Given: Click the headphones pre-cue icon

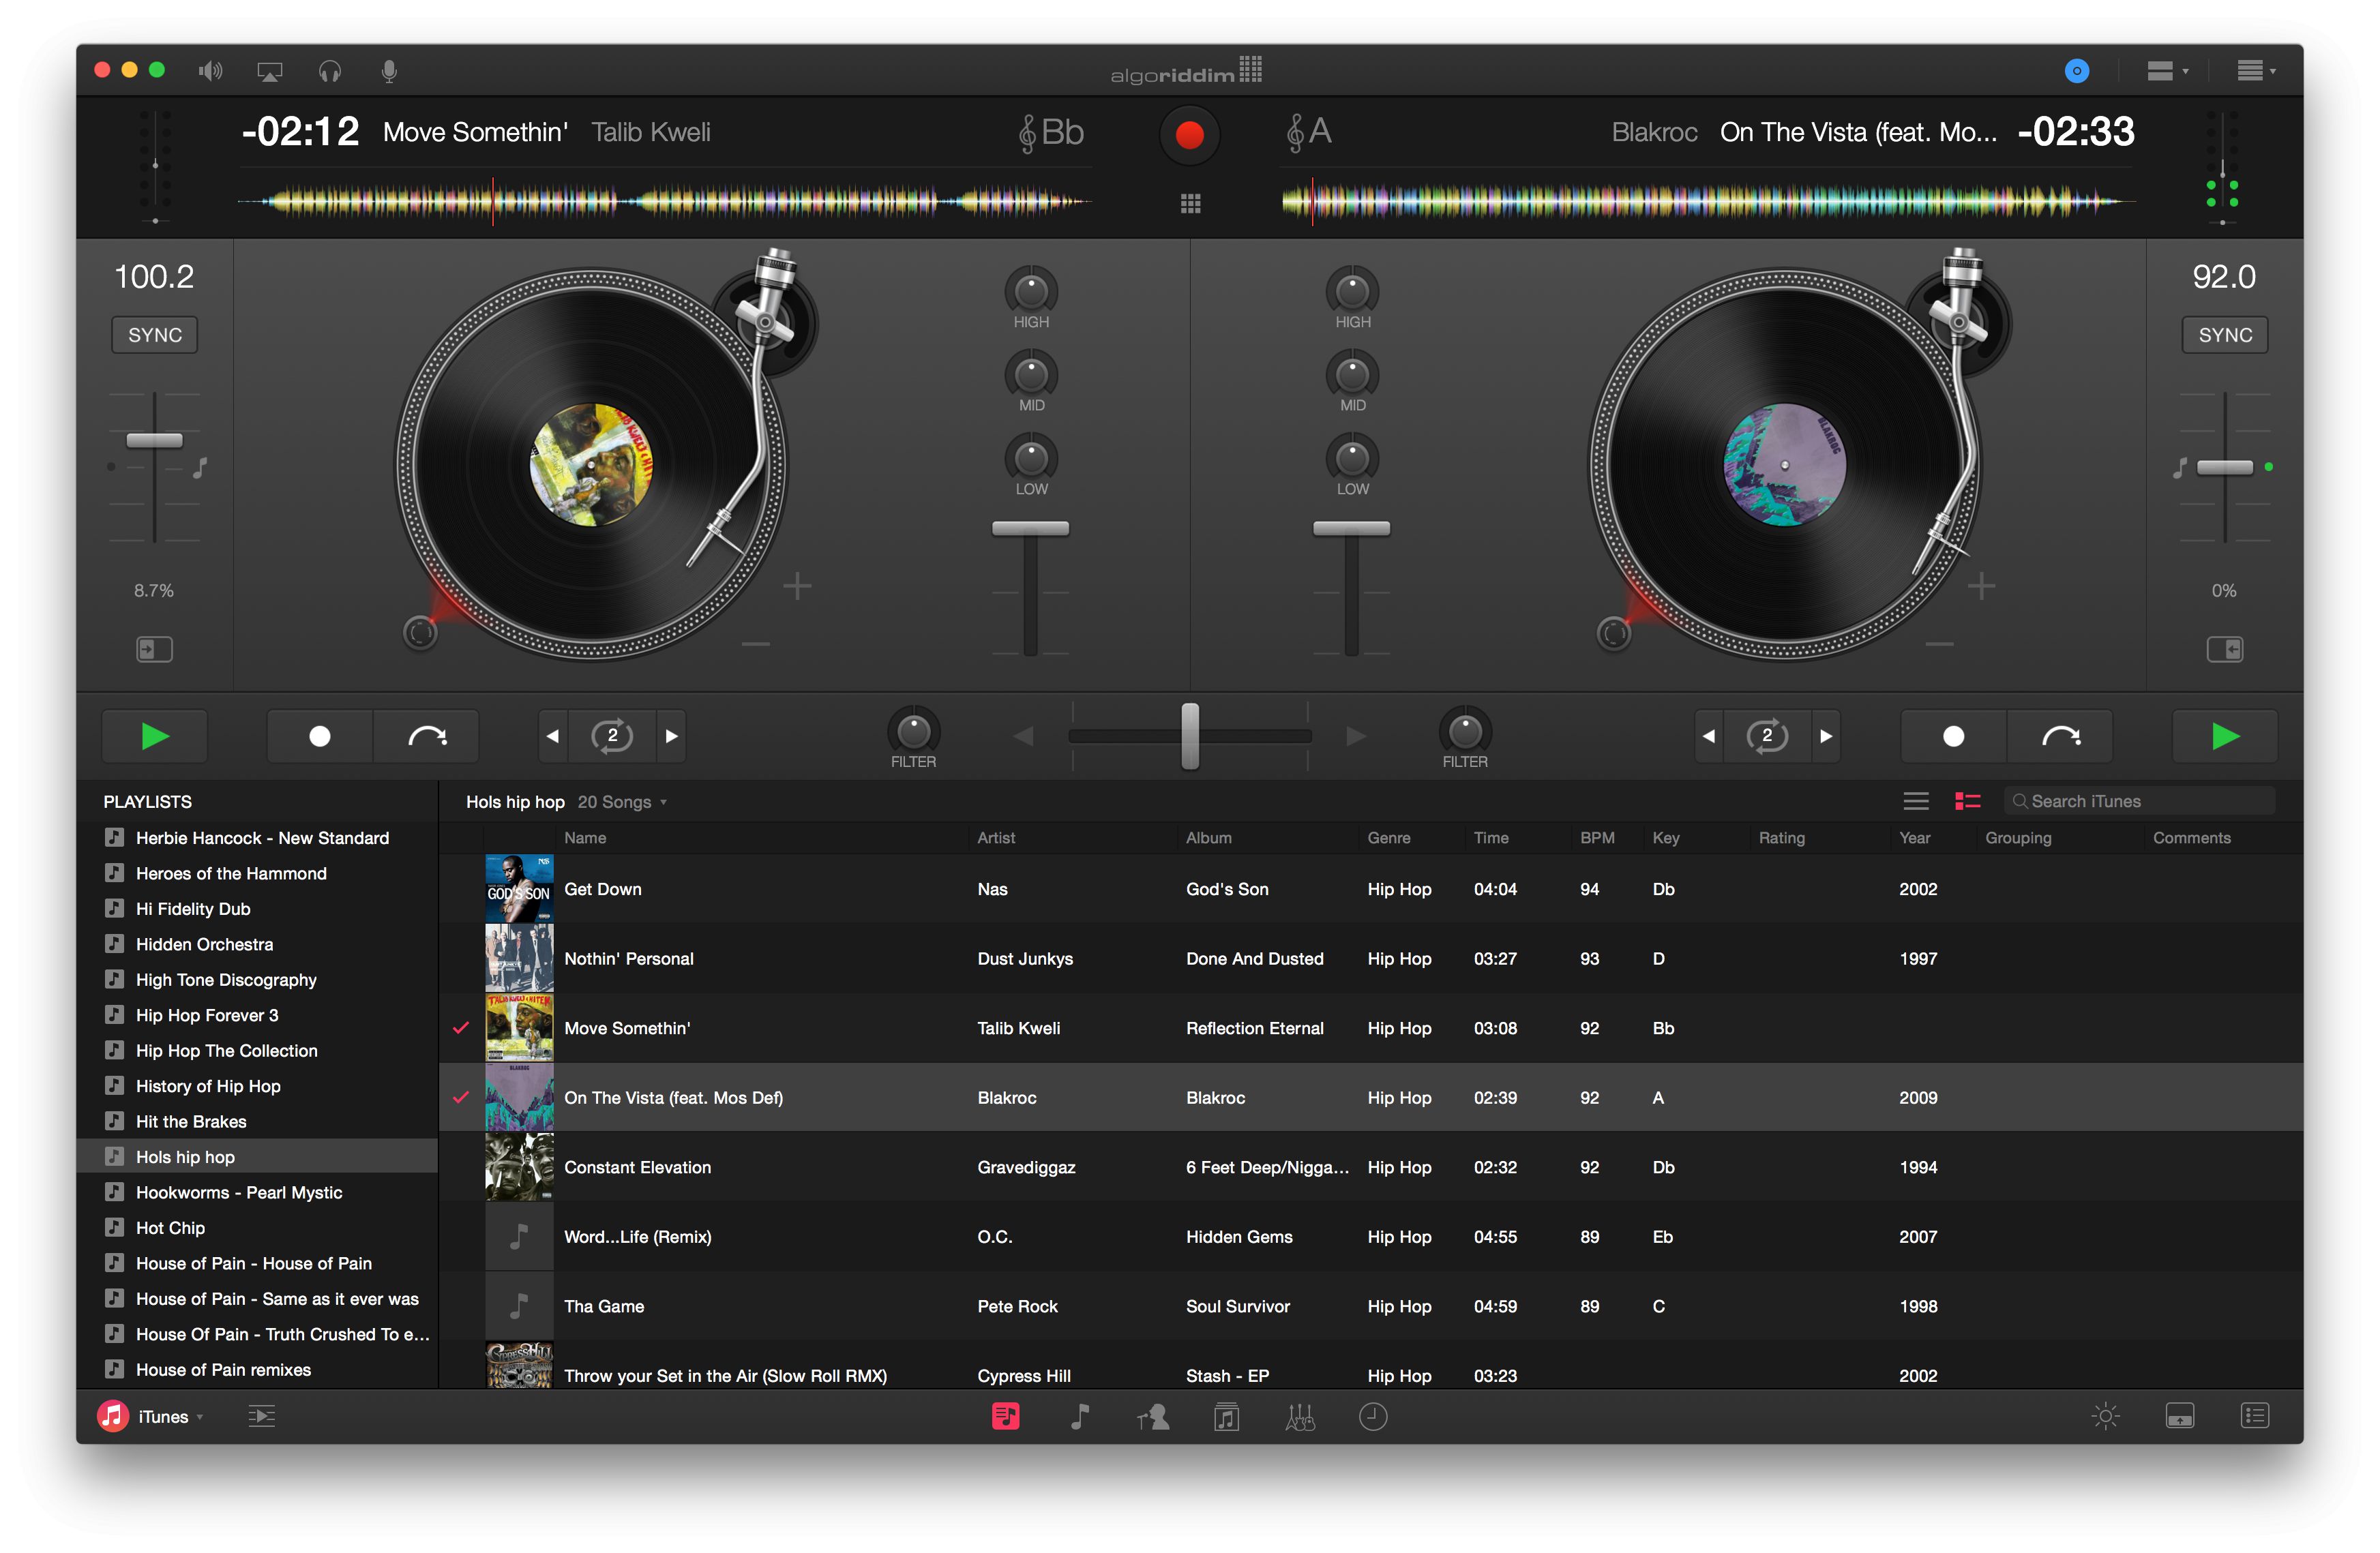Looking at the screenshot, I should pos(330,71).
